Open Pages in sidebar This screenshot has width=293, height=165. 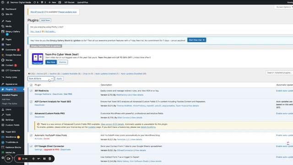point(8,39)
